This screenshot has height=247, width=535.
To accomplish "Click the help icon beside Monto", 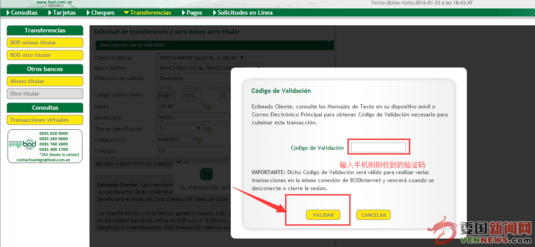I will click(208, 107).
